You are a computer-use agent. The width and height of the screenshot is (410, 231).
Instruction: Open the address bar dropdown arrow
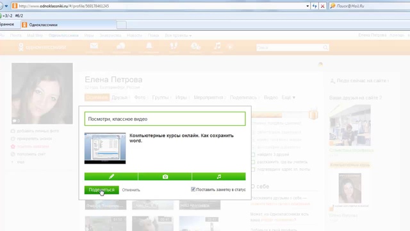pyautogui.click(x=307, y=6)
